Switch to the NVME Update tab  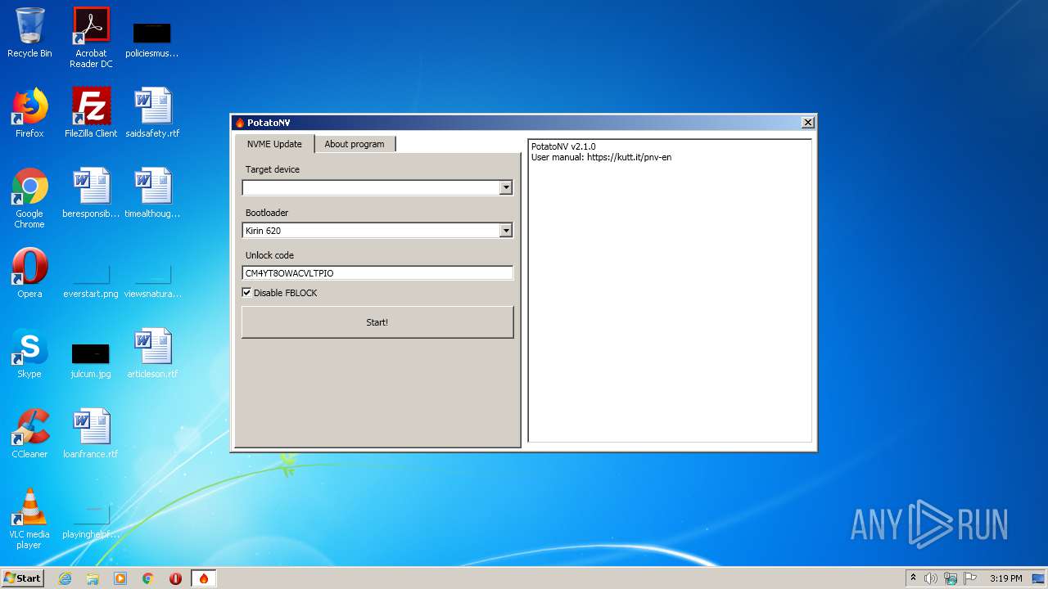(x=274, y=144)
